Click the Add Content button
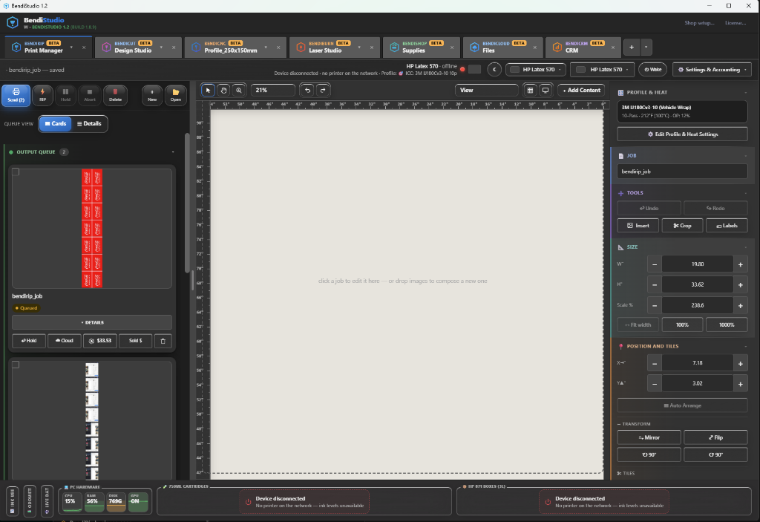Screen dimensions: 760x522 click(x=581, y=91)
